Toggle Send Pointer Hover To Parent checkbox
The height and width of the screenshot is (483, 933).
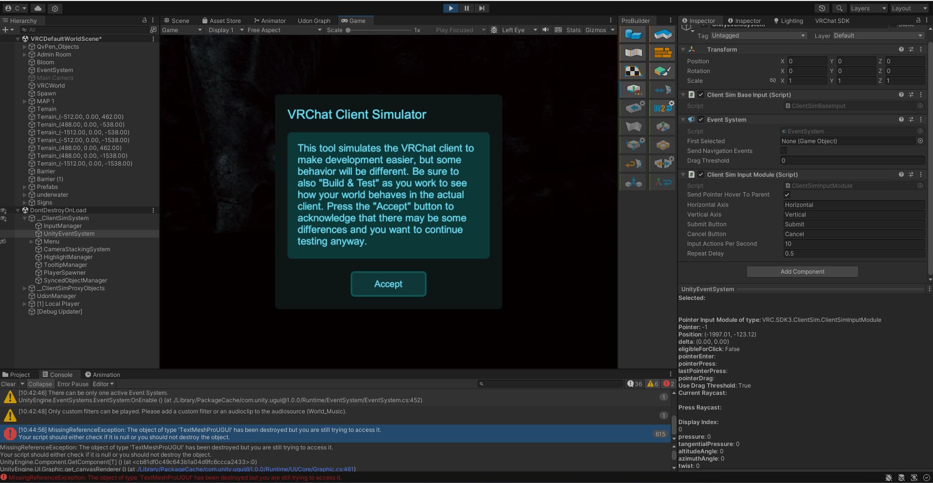coord(787,195)
